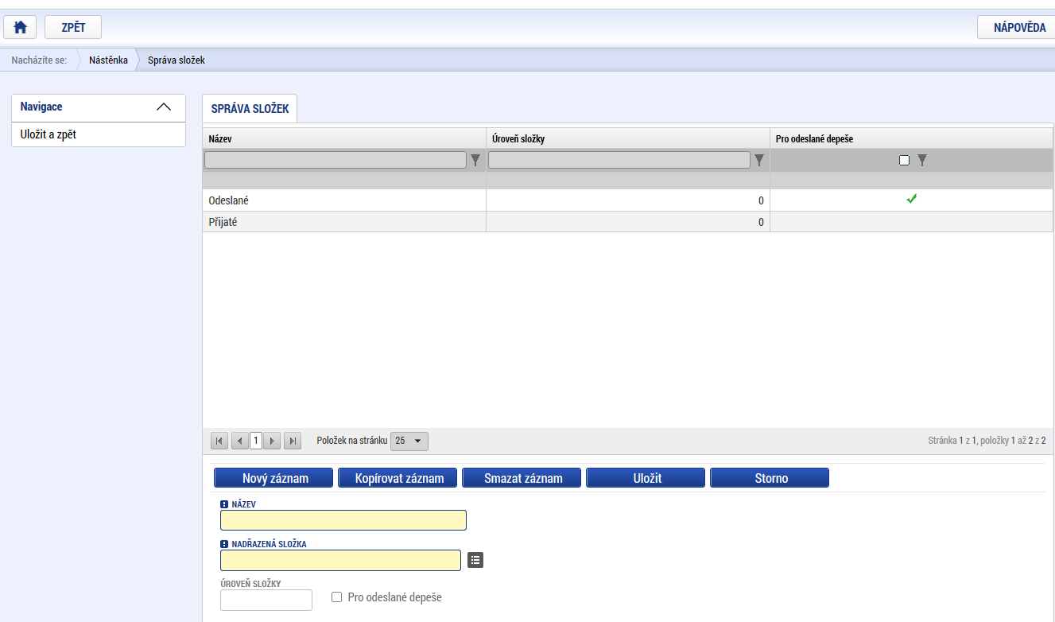The height and width of the screenshot is (622, 1055).
Task: Select the Odeslané row
Action: (627, 200)
